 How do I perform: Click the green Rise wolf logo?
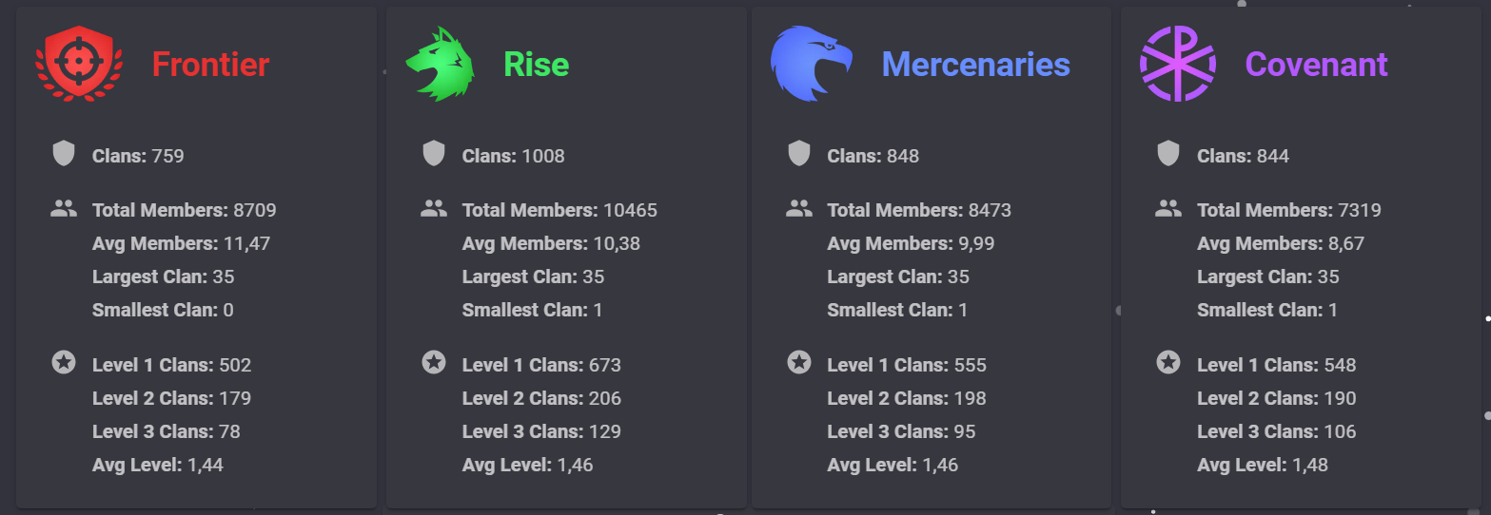(440, 64)
